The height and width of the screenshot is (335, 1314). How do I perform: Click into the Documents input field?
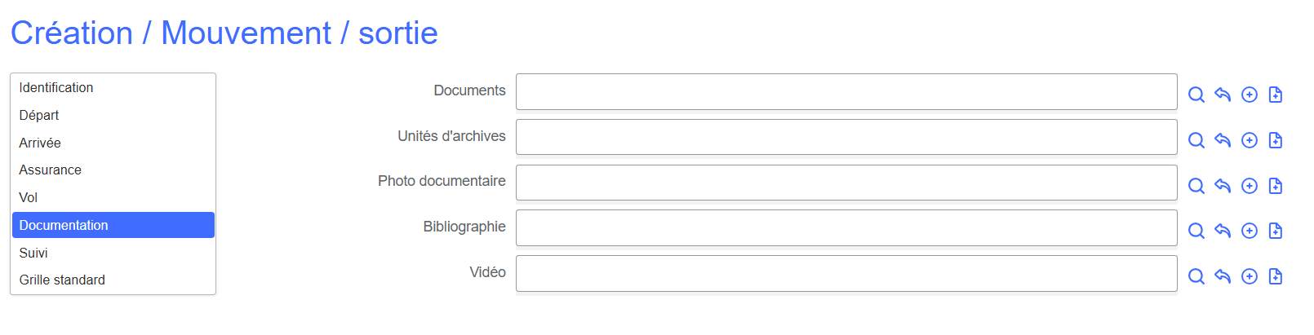[846, 91]
